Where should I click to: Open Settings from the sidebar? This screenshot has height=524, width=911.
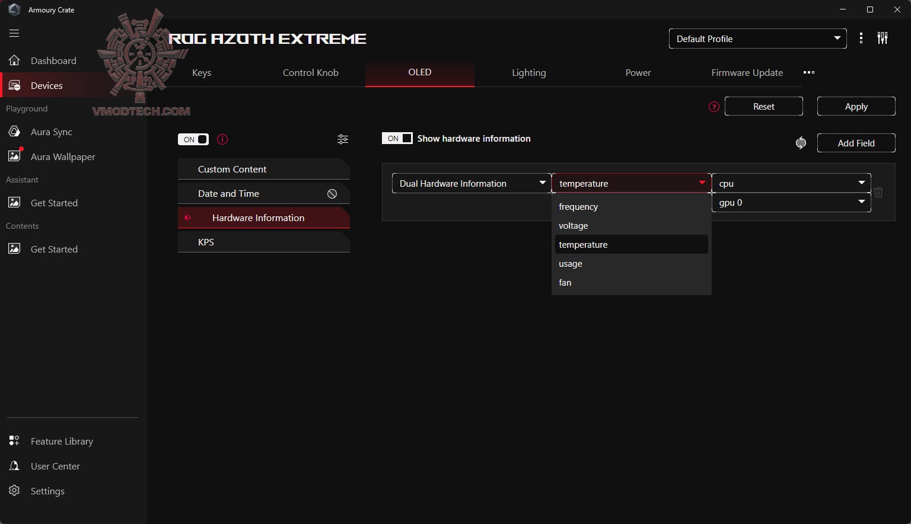click(47, 491)
